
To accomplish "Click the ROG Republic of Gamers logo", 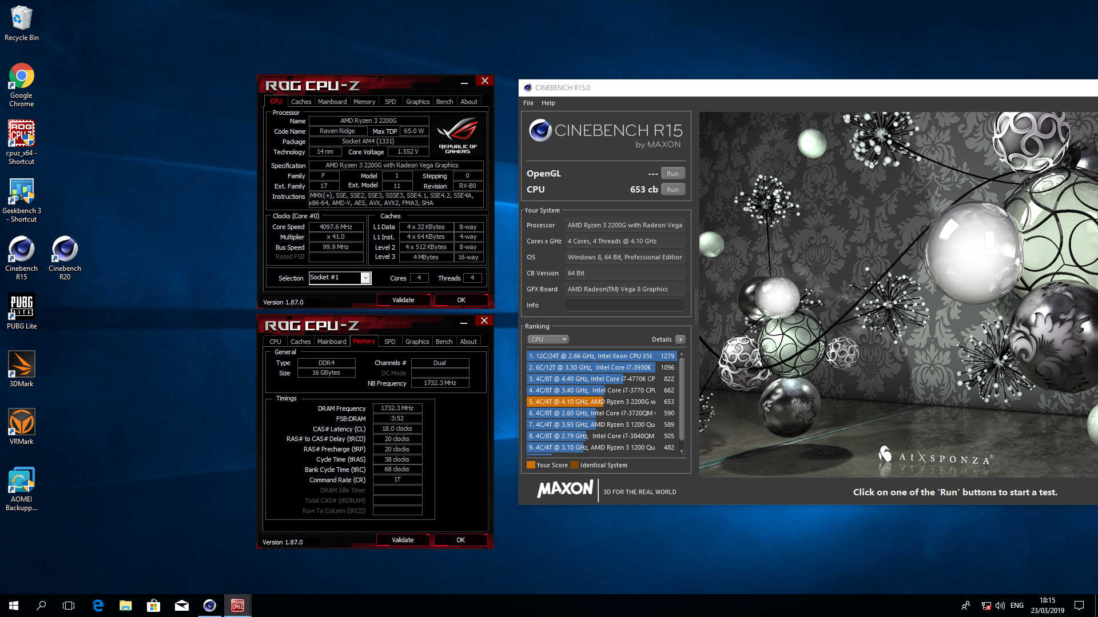I will pos(458,135).
